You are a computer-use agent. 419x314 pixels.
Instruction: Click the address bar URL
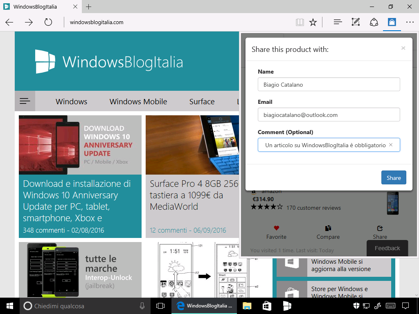pyautogui.click(x=97, y=22)
